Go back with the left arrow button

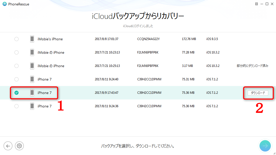pos(8,146)
